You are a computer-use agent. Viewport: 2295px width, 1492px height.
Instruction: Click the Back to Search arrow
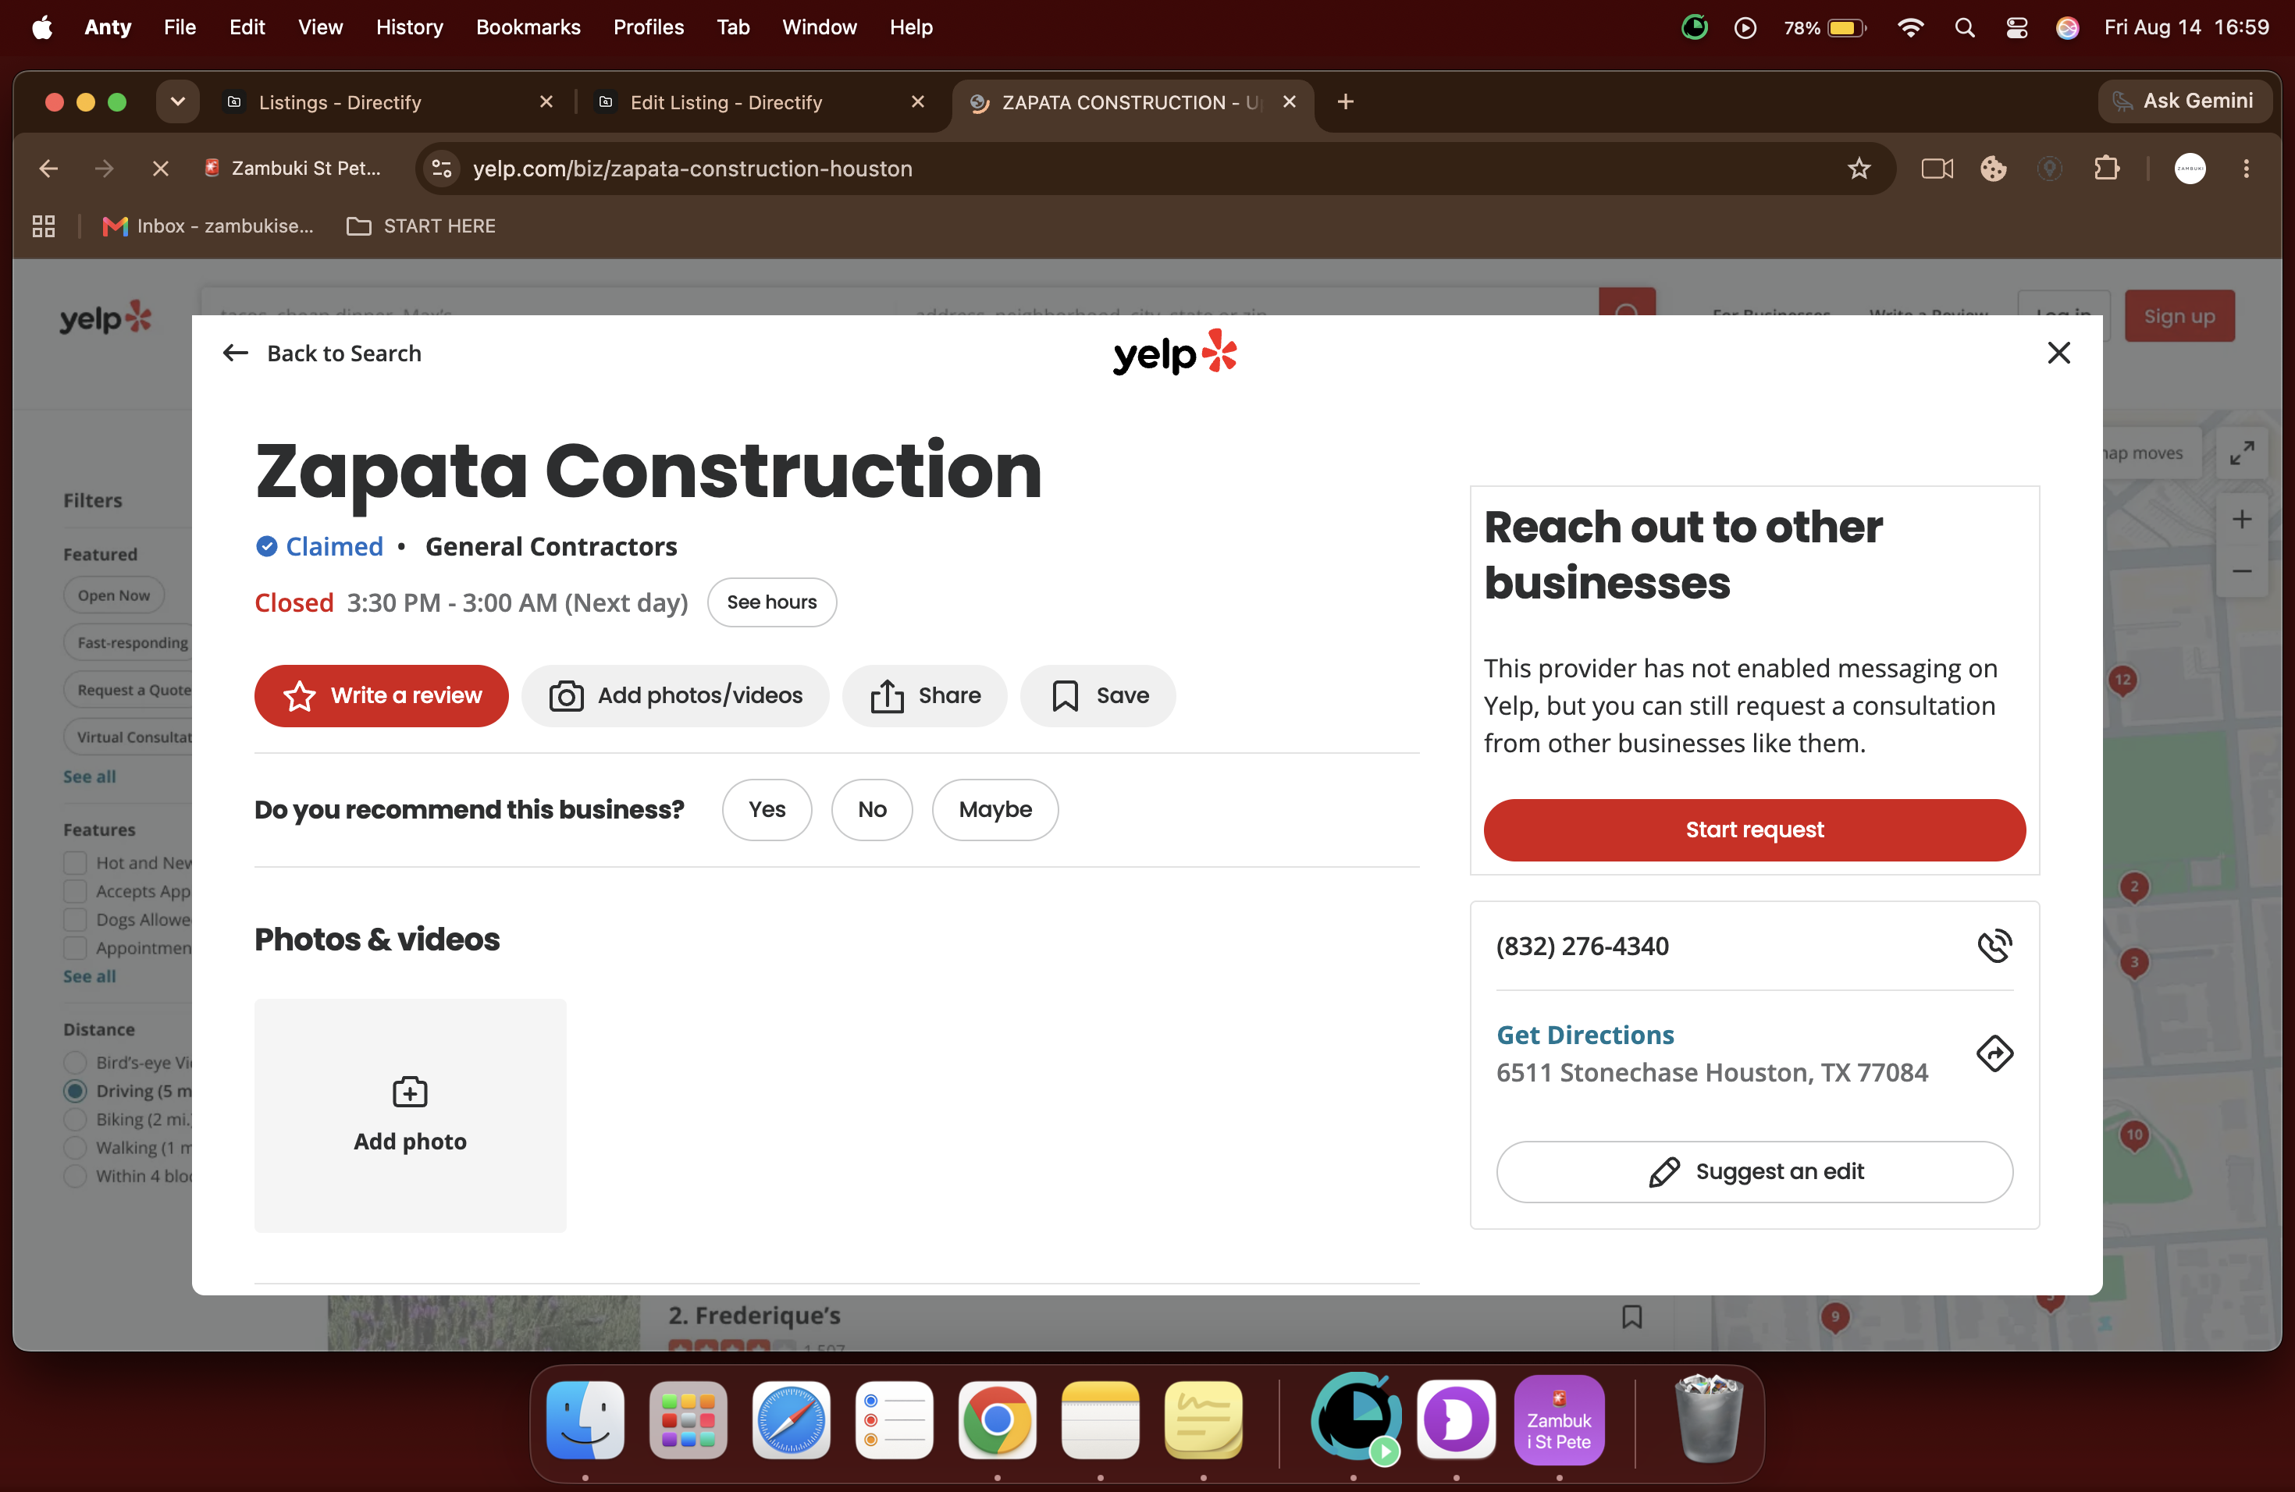coord(235,353)
